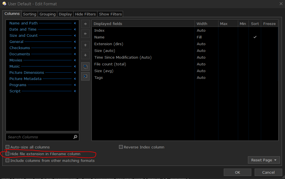The width and height of the screenshot is (285, 179).
Task: Click the add column right-arrow button
Action: click(85, 24)
